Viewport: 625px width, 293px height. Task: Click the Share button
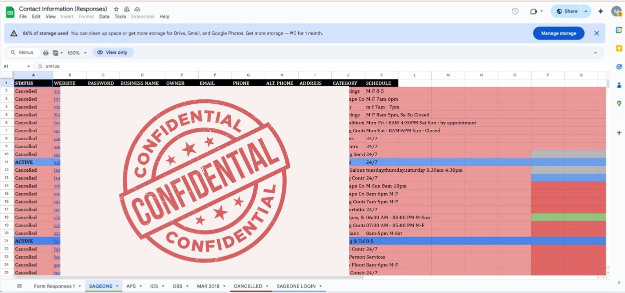click(x=567, y=11)
